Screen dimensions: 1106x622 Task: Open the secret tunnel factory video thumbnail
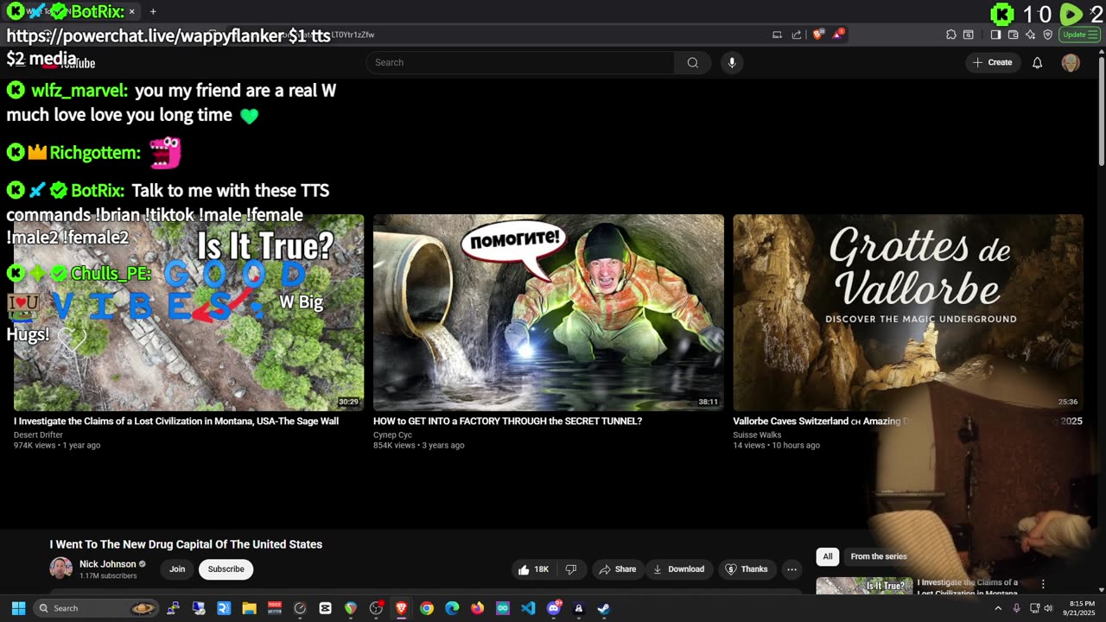click(549, 313)
